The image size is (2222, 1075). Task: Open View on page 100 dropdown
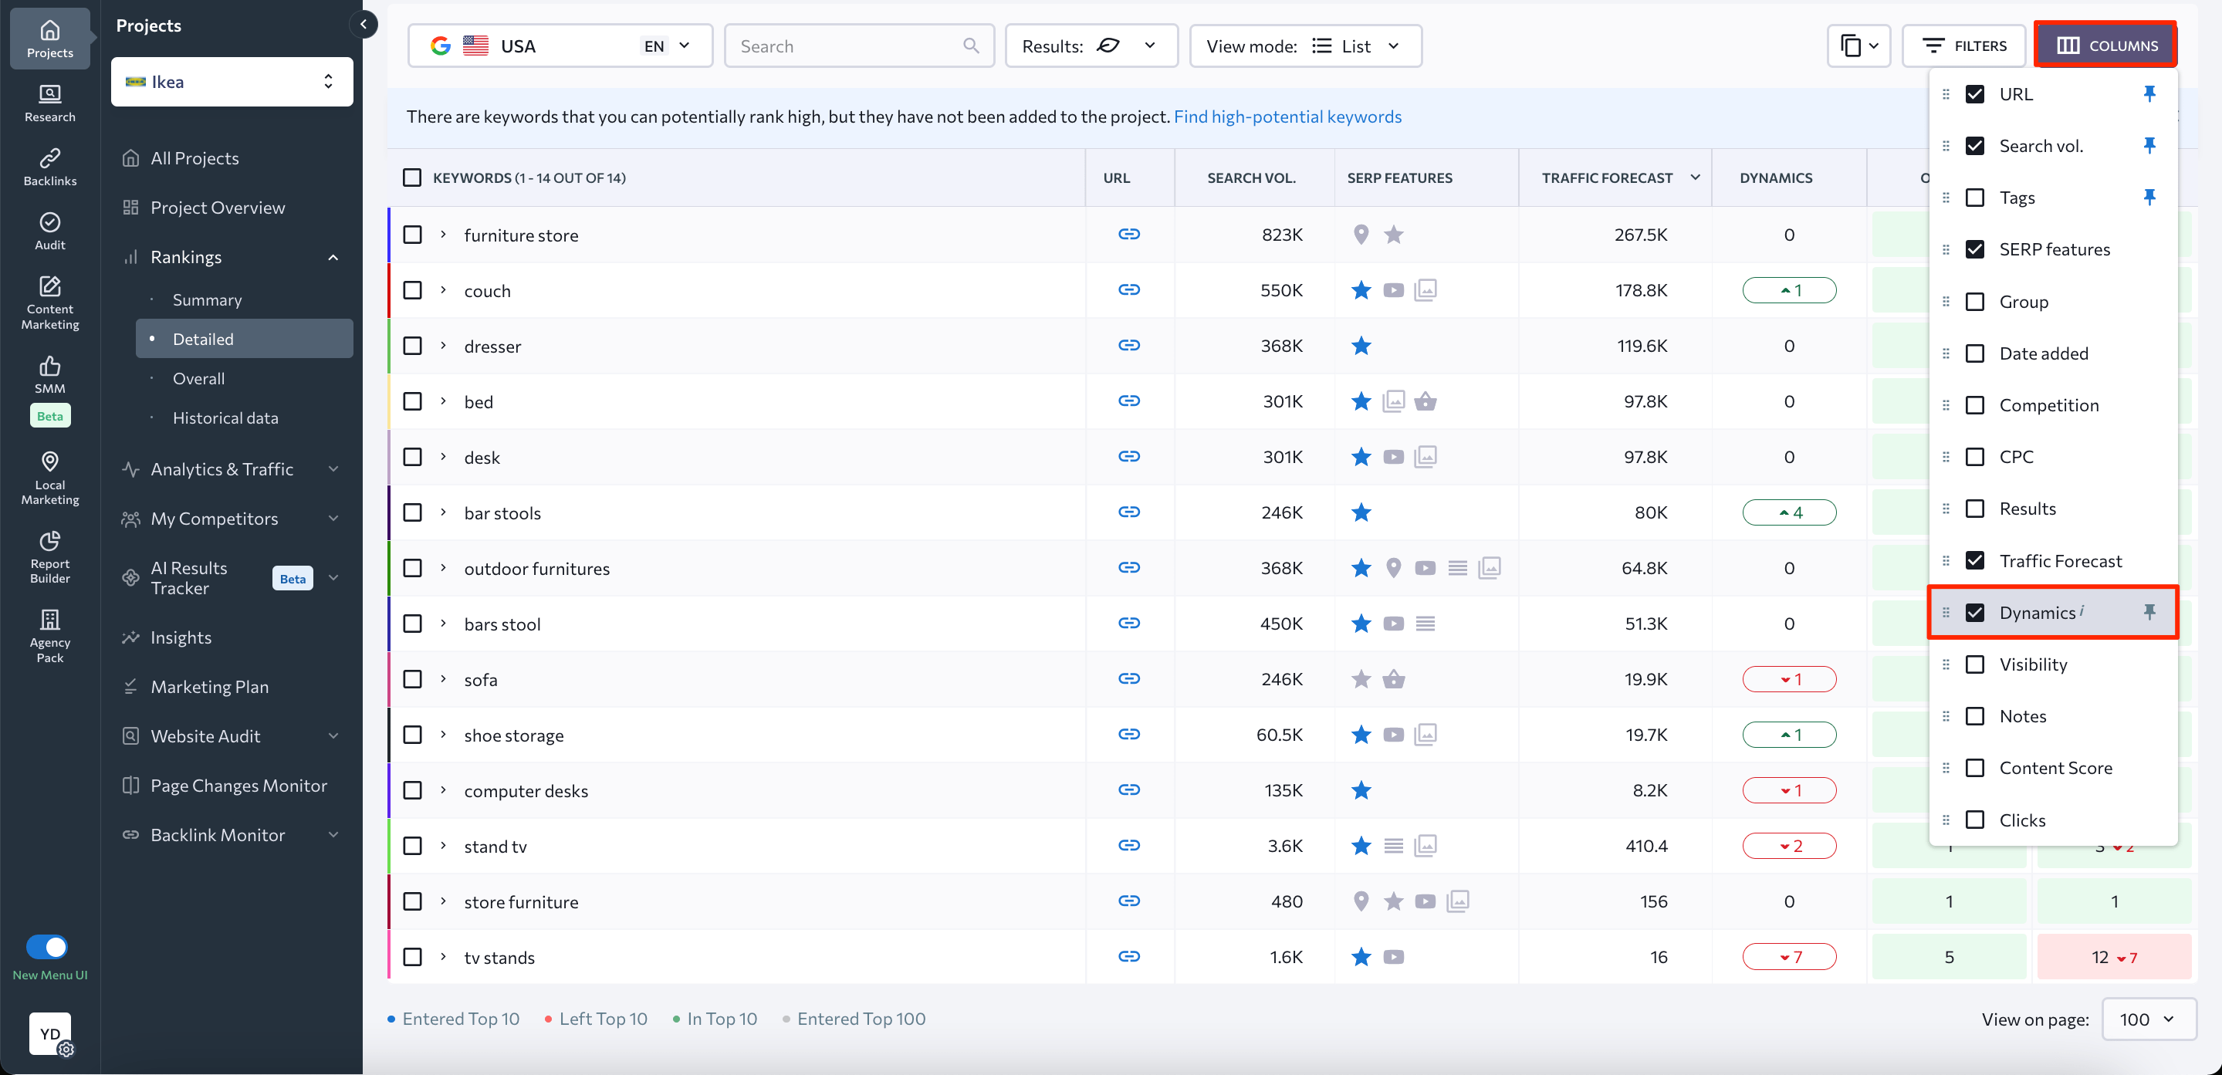coord(2149,1019)
